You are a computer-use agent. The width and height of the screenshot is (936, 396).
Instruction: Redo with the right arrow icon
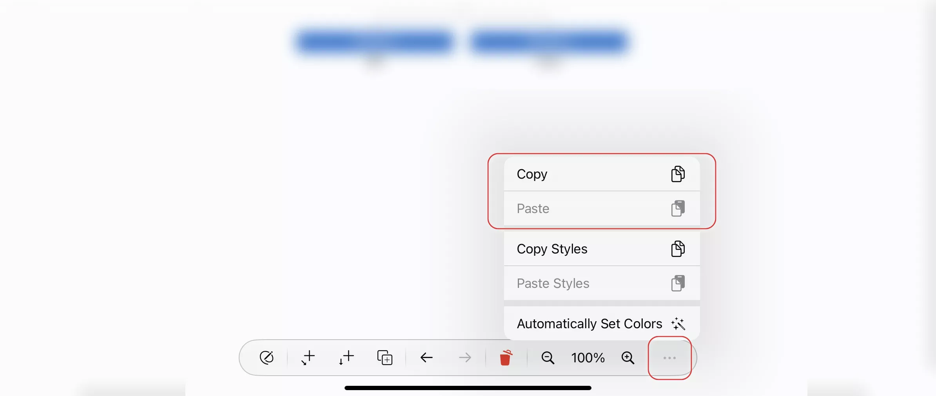[x=465, y=358]
